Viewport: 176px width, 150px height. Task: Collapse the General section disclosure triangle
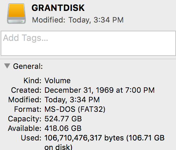[7, 66]
